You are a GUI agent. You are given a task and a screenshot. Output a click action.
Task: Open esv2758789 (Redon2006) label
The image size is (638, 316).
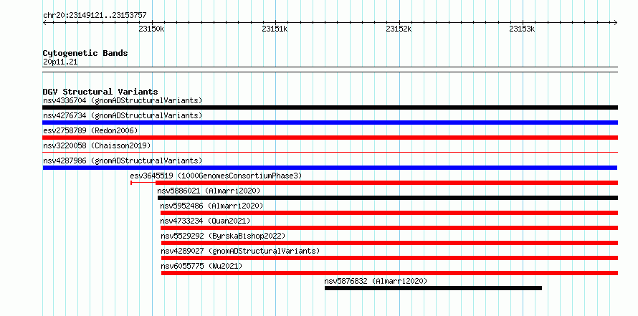[x=90, y=130]
